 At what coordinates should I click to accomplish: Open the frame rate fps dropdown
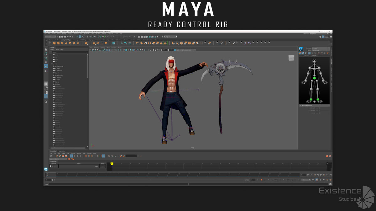[306, 180]
